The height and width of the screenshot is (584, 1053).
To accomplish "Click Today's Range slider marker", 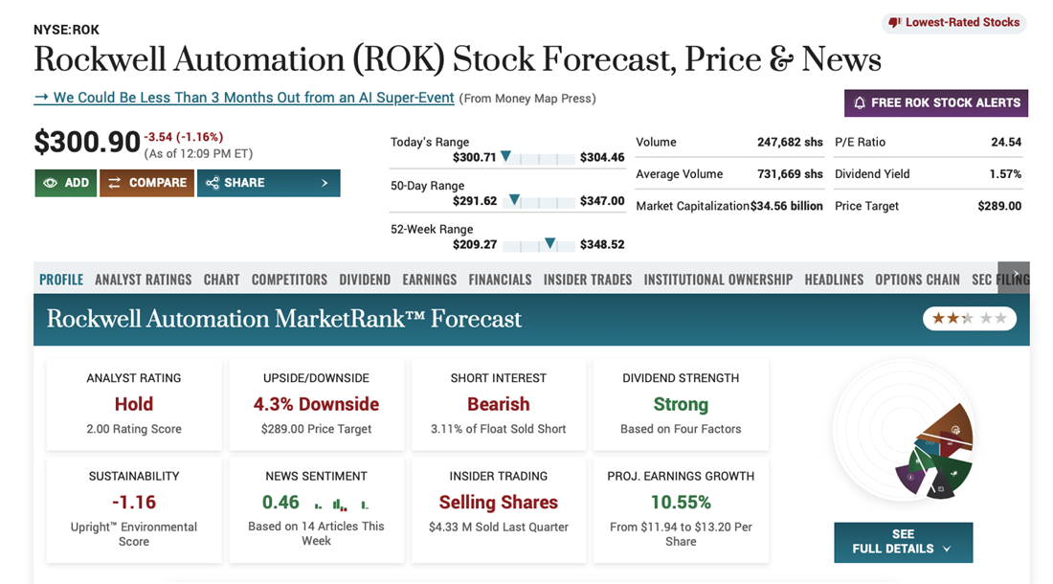I will [505, 156].
